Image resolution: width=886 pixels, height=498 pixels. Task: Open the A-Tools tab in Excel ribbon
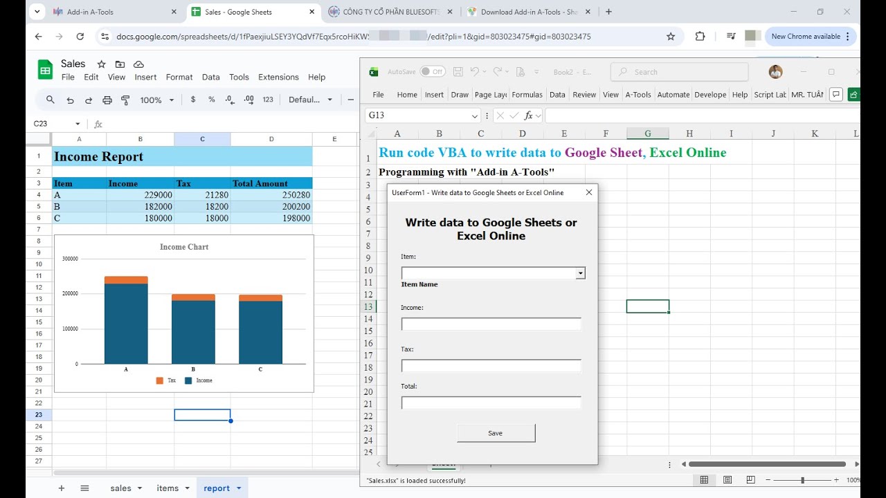pyautogui.click(x=638, y=95)
